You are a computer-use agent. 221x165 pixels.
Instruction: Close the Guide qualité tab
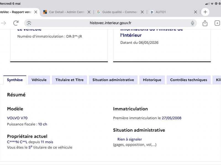(142, 12)
